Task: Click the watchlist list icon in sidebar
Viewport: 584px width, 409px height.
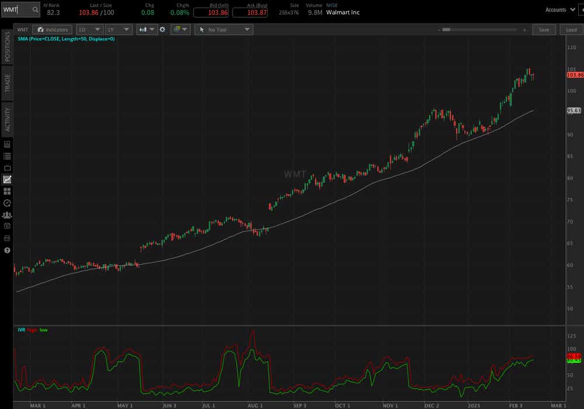Action: tap(7, 156)
